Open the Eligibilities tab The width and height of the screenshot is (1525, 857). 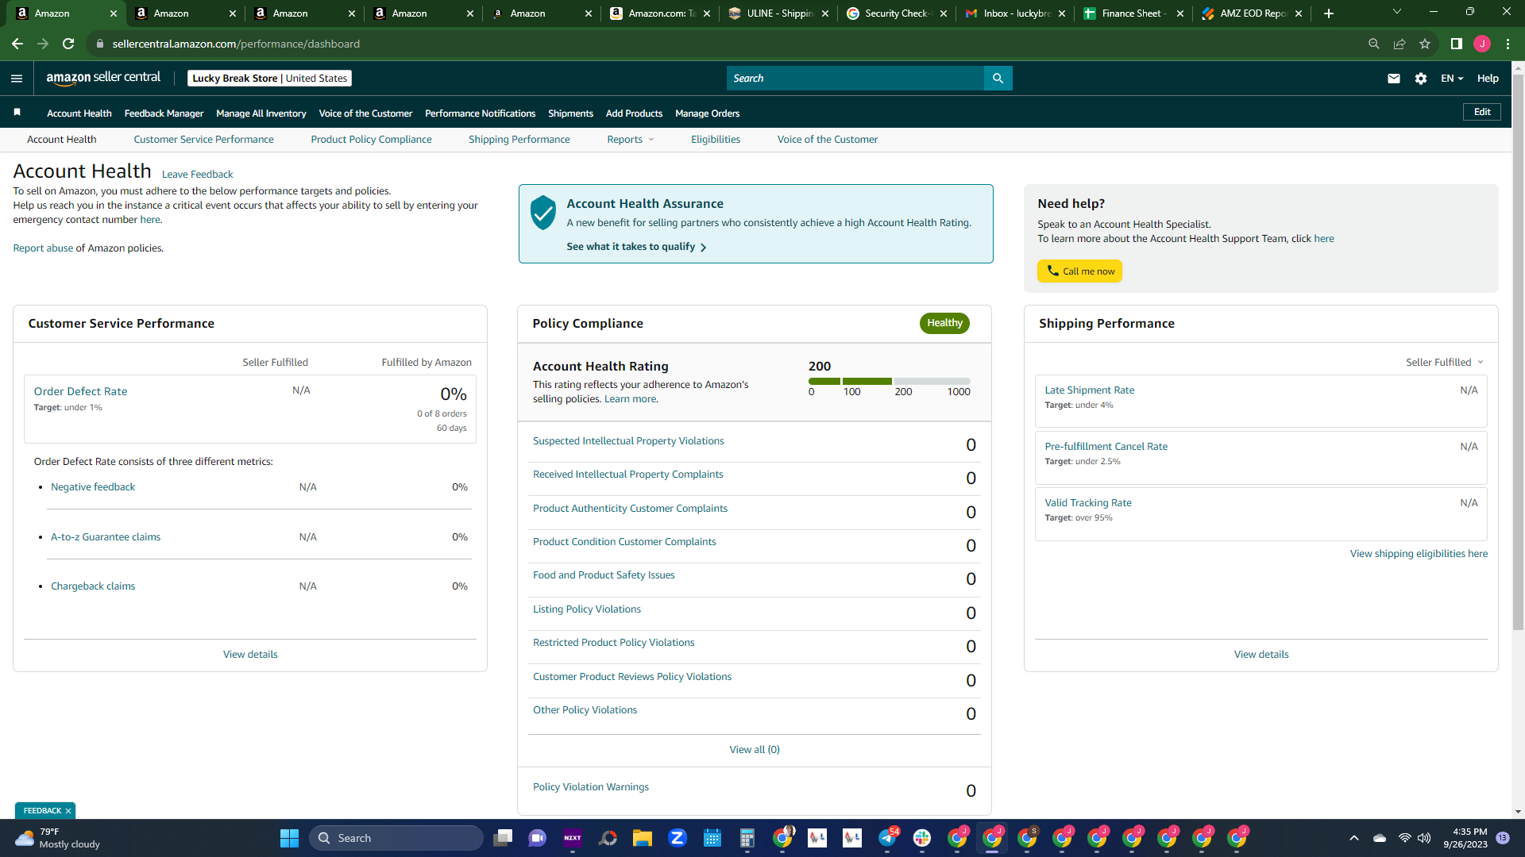716,140
